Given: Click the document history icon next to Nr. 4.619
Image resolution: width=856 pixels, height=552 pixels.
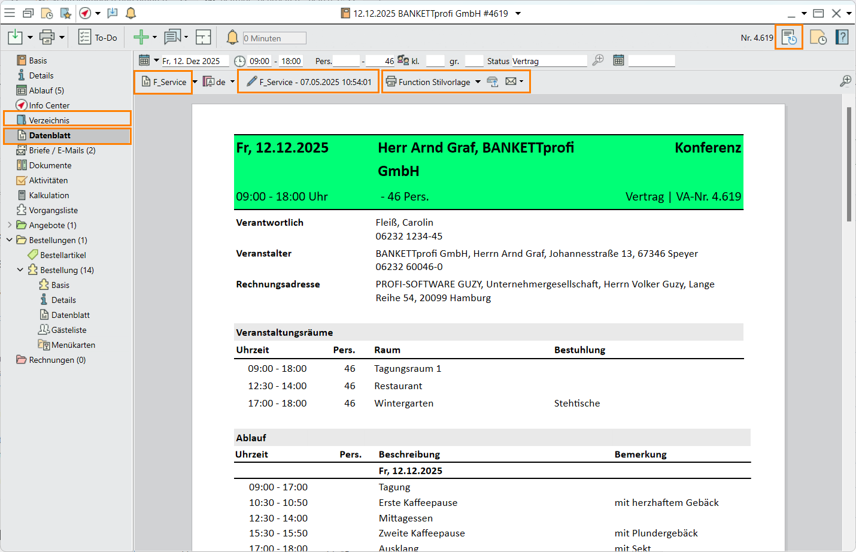Looking at the screenshot, I should (789, 37).
